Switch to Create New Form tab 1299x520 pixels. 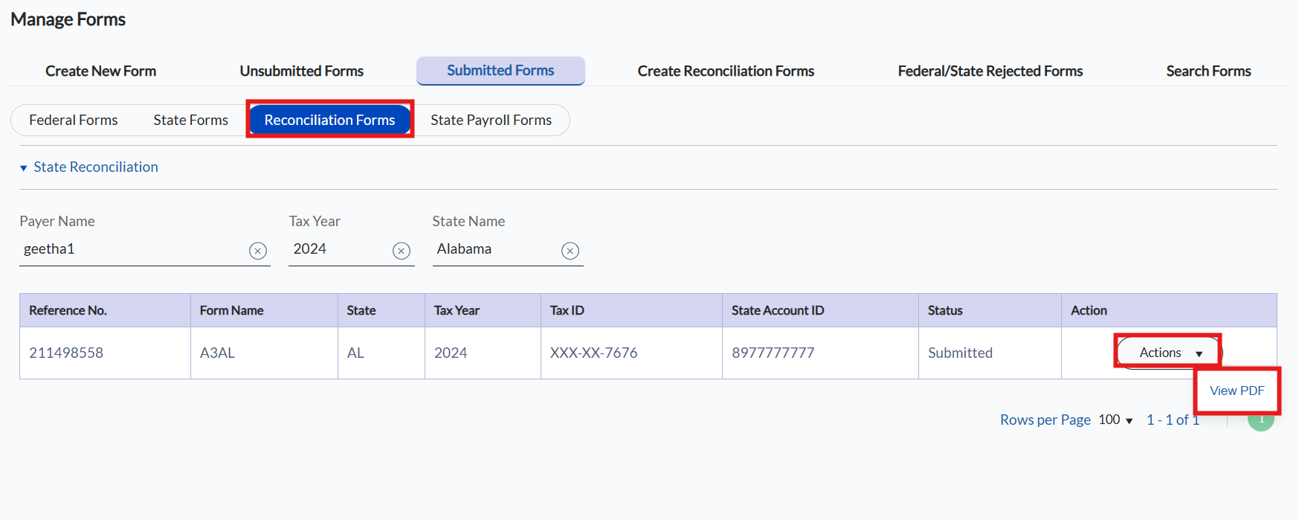click(100, 71)
